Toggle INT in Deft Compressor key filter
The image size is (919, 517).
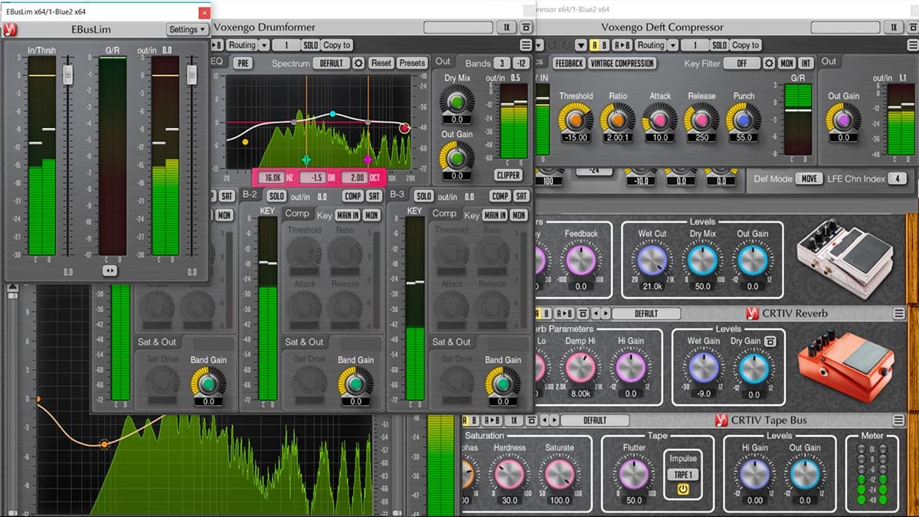tap(806, 63)
